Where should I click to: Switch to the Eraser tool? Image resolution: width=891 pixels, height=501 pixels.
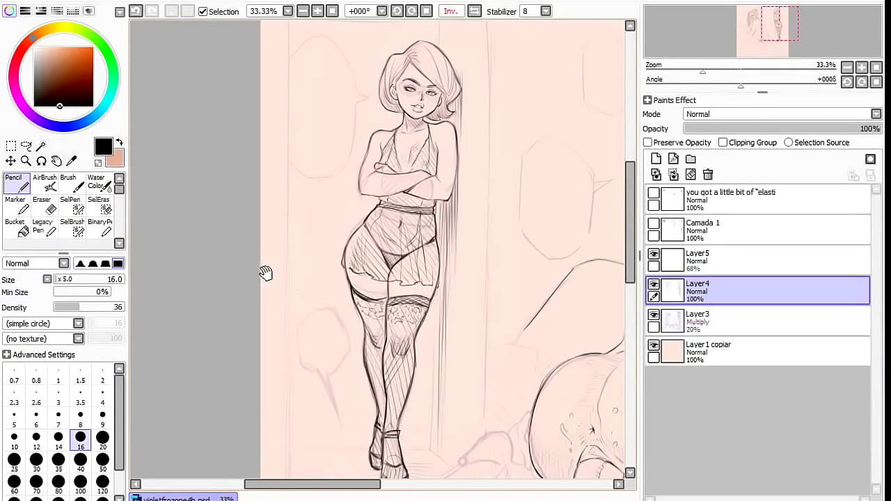pyautogui.click(x=42, y=204)
